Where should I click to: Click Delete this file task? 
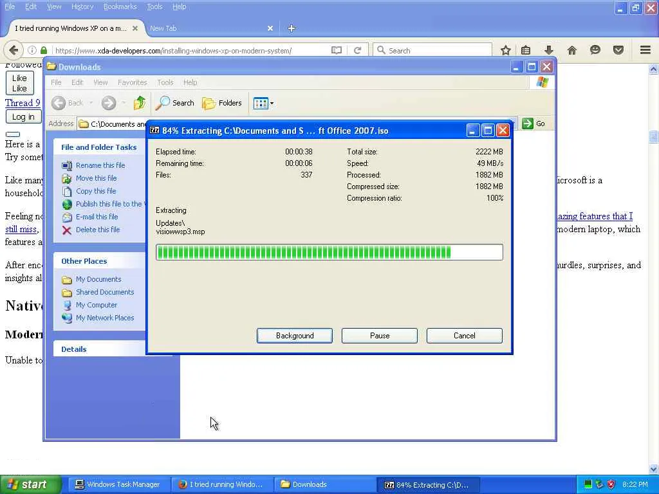pyautogui.click(x=98, y=230)
